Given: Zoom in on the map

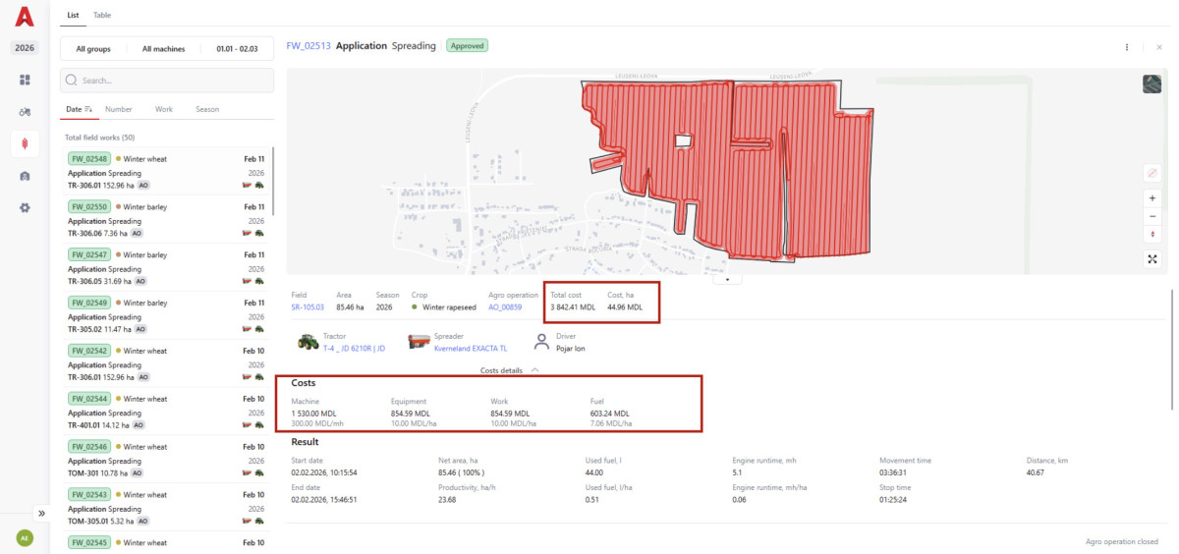Looking at the screenshot, I should tap(1152, 197).
